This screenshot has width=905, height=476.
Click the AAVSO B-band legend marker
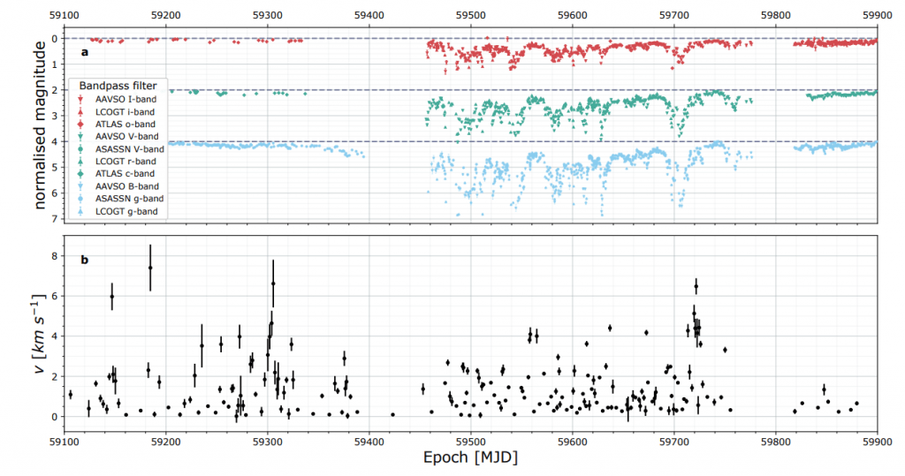pos(80,186)
